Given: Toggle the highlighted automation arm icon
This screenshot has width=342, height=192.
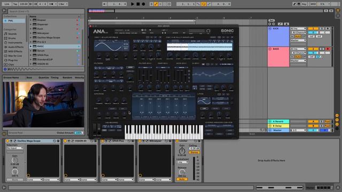Looking at the screenshot, I should (x=156, y=4).
